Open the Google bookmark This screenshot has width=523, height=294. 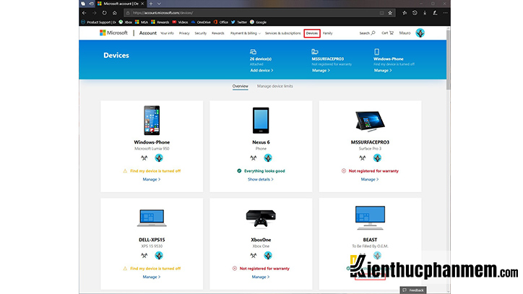tap(258, 22)
